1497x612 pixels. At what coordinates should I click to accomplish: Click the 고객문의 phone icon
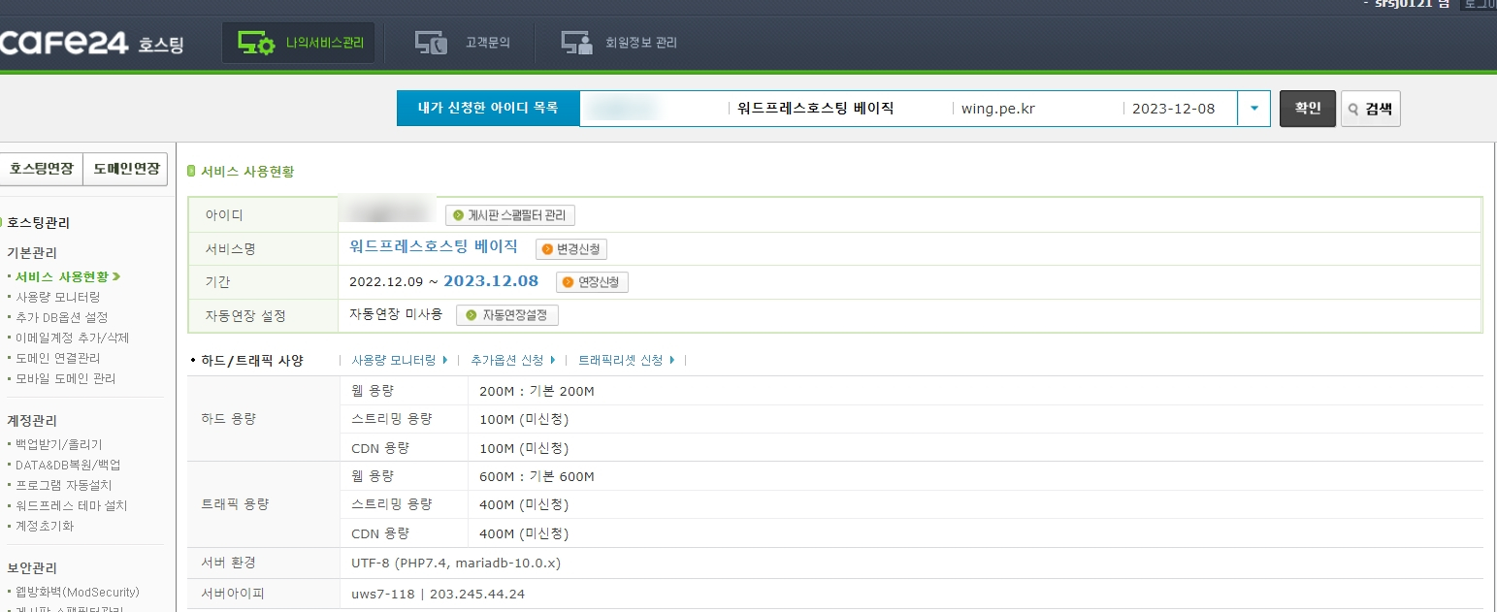coord(431,44)
